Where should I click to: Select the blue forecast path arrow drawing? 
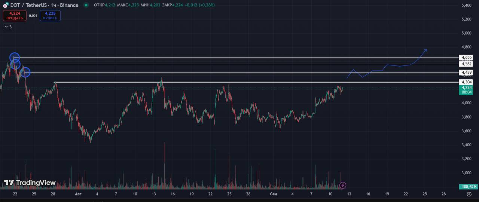click(387, 64)
